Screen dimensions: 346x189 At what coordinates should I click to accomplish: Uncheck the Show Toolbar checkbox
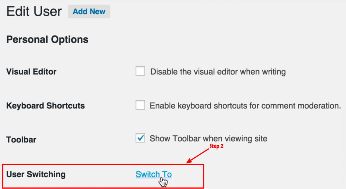pyautogui.click(x=140, y=138)
